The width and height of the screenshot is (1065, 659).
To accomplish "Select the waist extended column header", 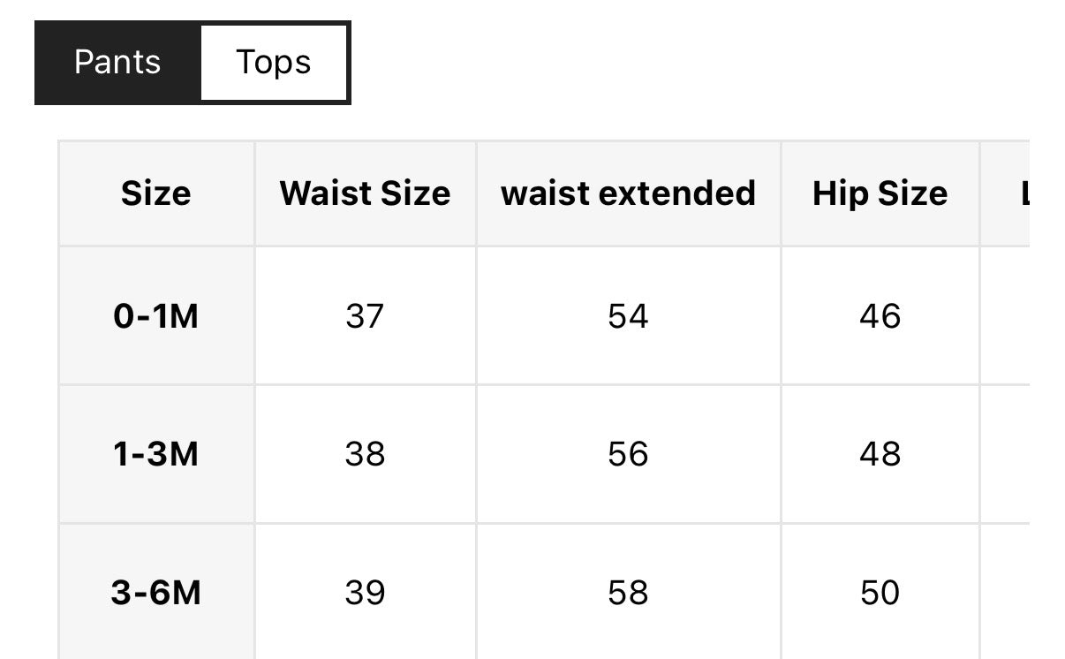I will click(x=628, y=193).
